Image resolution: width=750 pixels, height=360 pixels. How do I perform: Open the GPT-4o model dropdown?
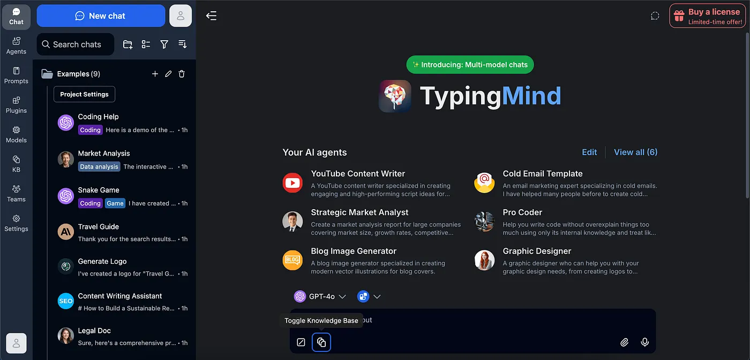pos(320,296)
